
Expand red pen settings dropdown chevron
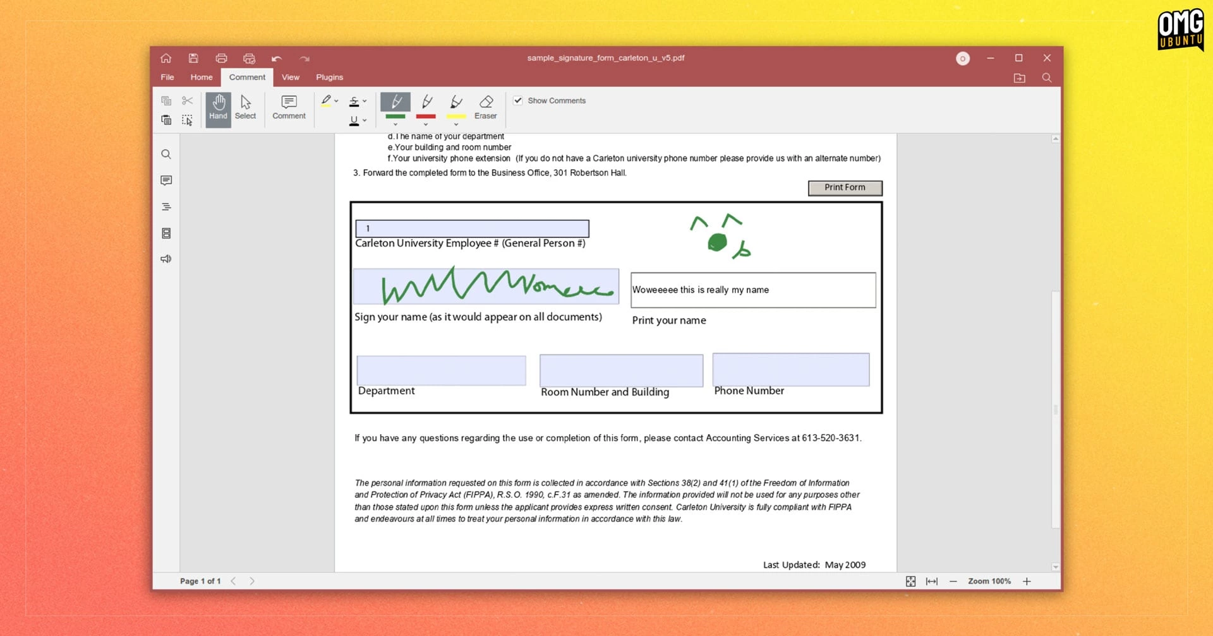click(426, 124)
